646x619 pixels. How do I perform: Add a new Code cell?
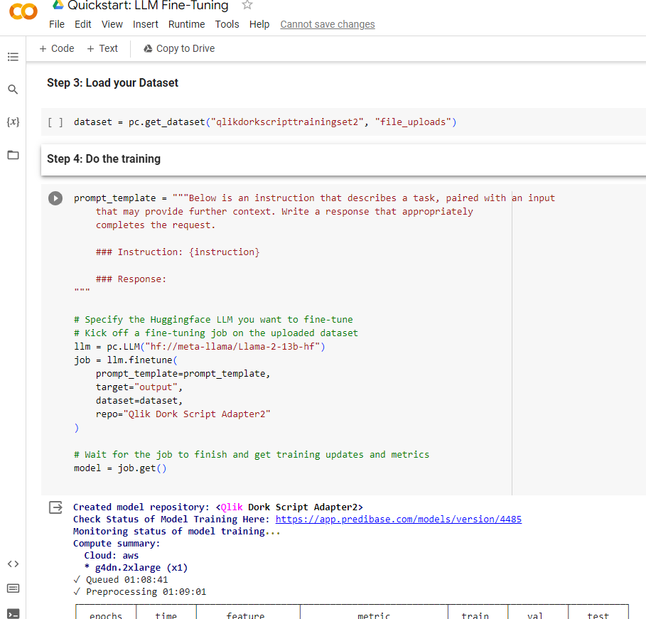point(57,48)
